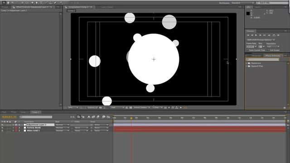Jump to last frame in Preview panel
The image size is (290, 163).
pyautogui.click(x=265, y=35)
